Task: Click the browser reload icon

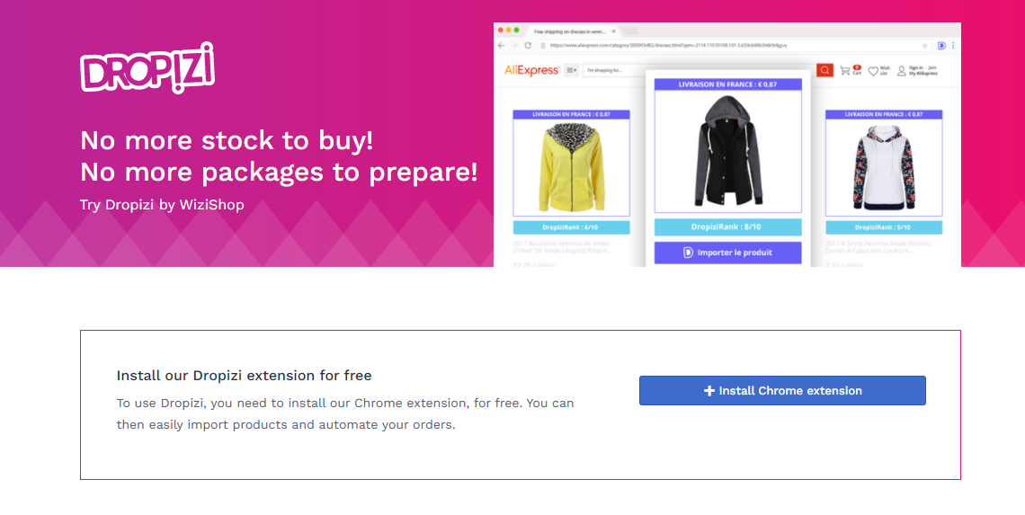Action: [528, 46]
